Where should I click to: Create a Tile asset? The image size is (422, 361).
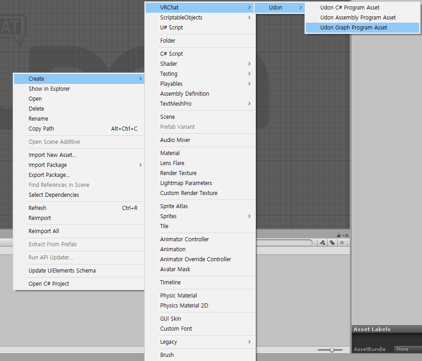tap(199, 226)
